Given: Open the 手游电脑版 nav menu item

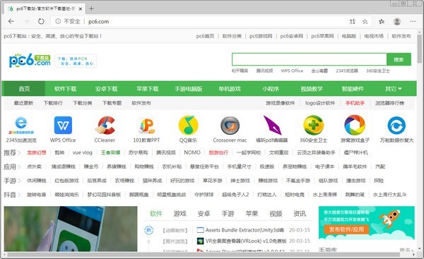Looking at the screenshot, I should pyautogui.click(x=189, y=89).
